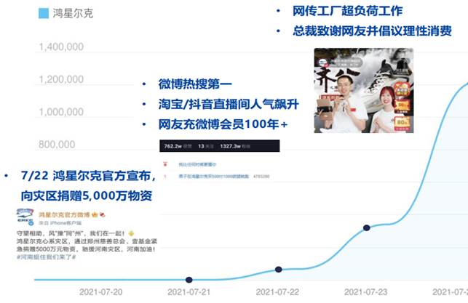Open the livestream hosts screenshot thumbnail
This screenshot has height=303, width=468.
(364, 90)
